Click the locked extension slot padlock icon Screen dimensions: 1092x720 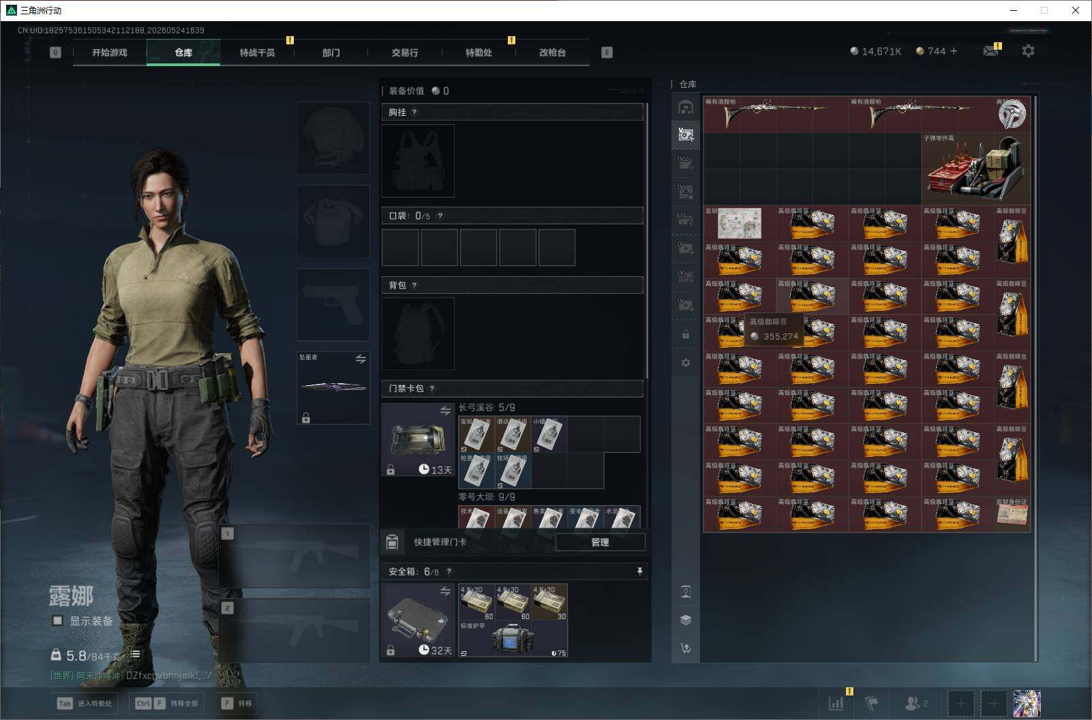(x=686, y=335)
